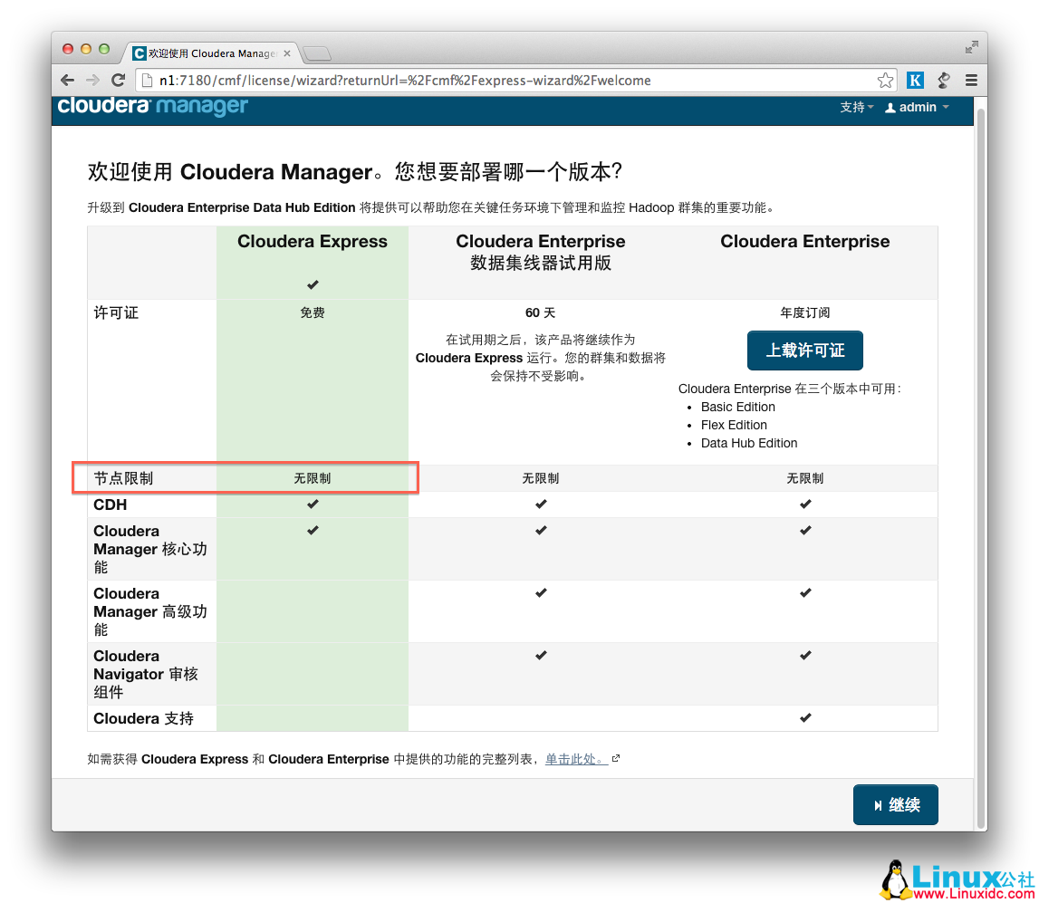This screenshot has width=1039, height=903.
Task: Select the Cloudera Enterprise trial edition column
Action: click(540, 252)
